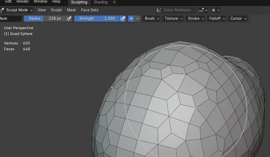The height and width of the screenshot is (157, 270).
Task: Click the Color Attributes icon
Action: pos(159,10)
